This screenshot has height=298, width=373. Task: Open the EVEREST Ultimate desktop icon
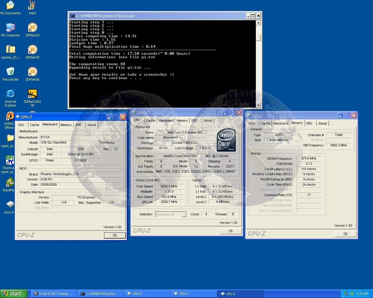point(9,120)
